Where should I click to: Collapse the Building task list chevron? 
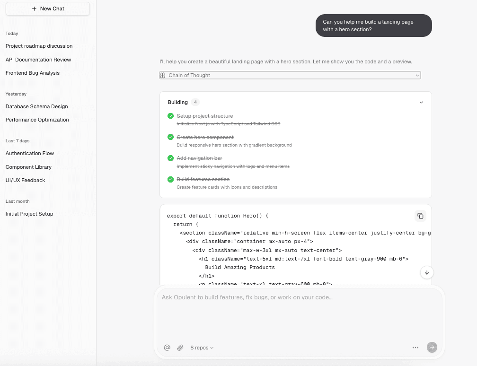(x=421, y=102)
